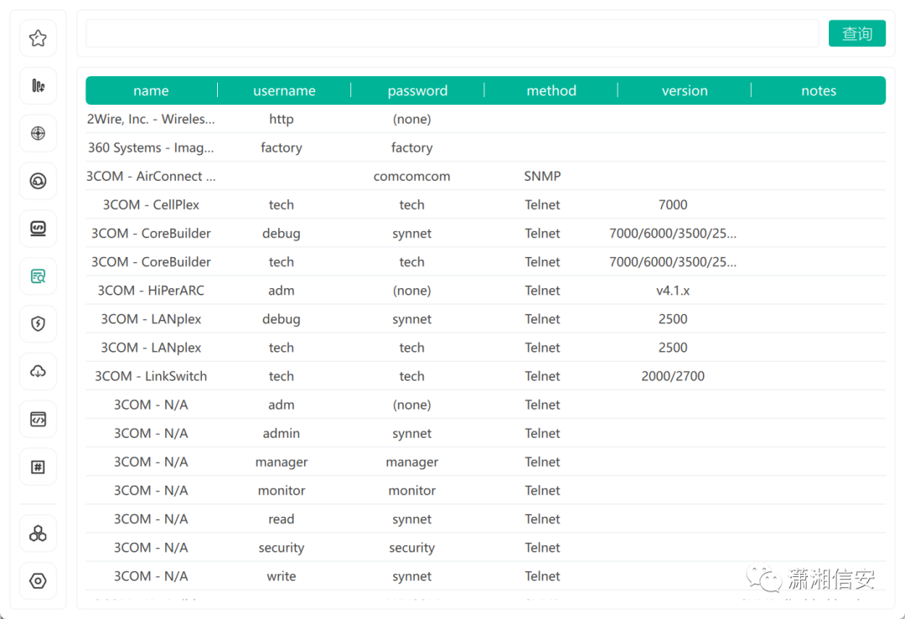Select 3COM - CoreBuilder in the tech row
The width and height of the screenshot is (905, 619).
tap(151, 262)
